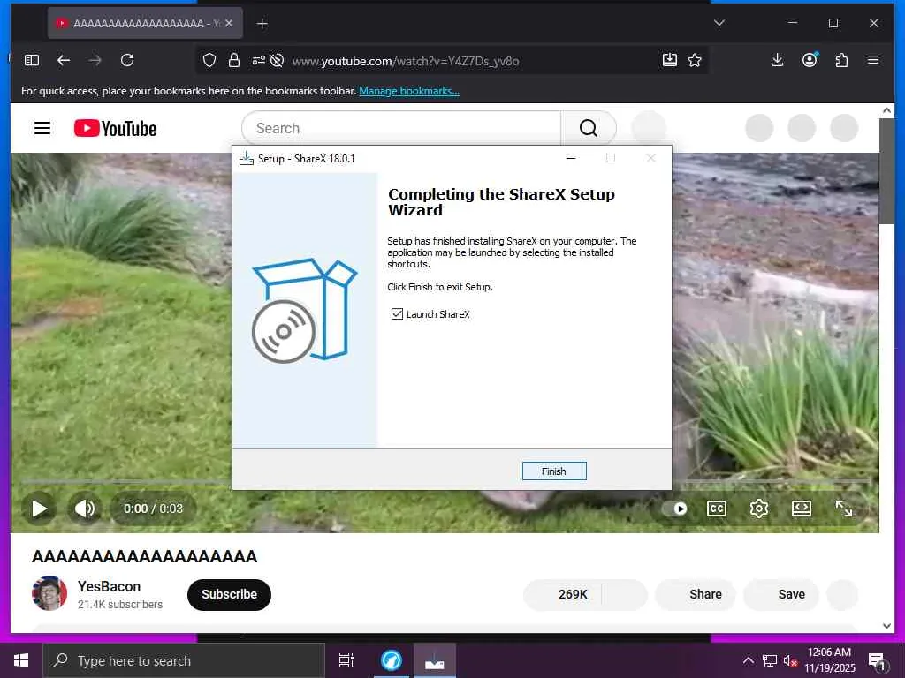Toggle the YouTube autoplay switch

pos(674,508)
